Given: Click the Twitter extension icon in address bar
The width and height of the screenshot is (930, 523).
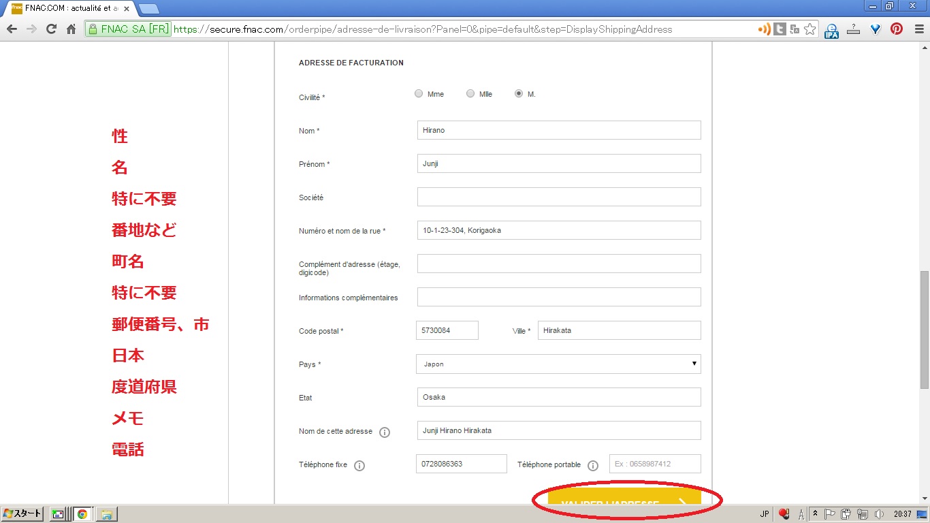Looking at the screenshot, I should [780, 29].
